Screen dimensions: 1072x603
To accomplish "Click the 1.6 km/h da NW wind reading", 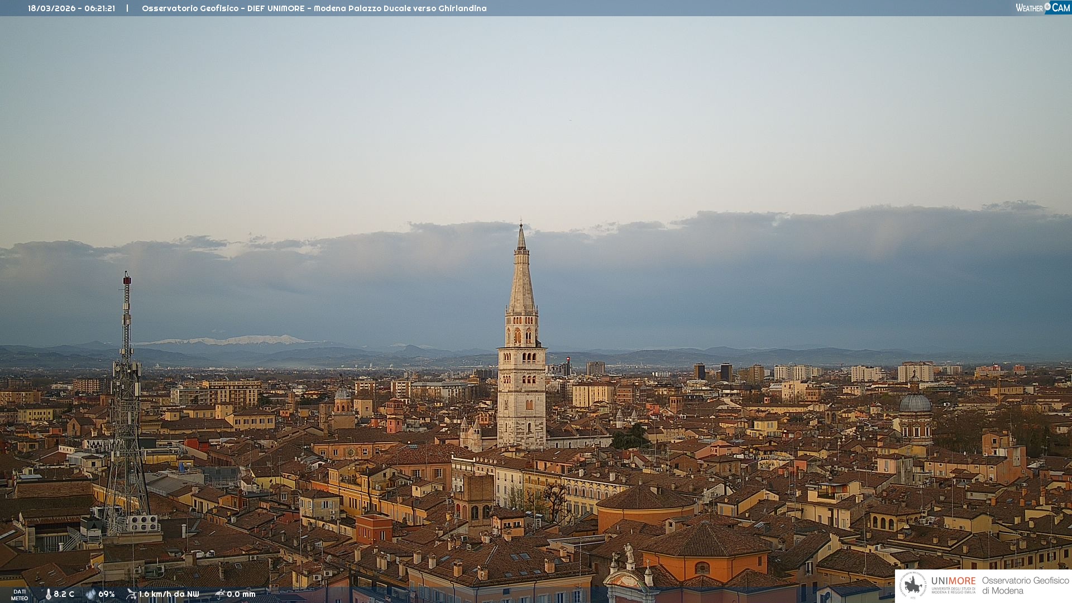I will pyautogui.click(x=169, y=594).
